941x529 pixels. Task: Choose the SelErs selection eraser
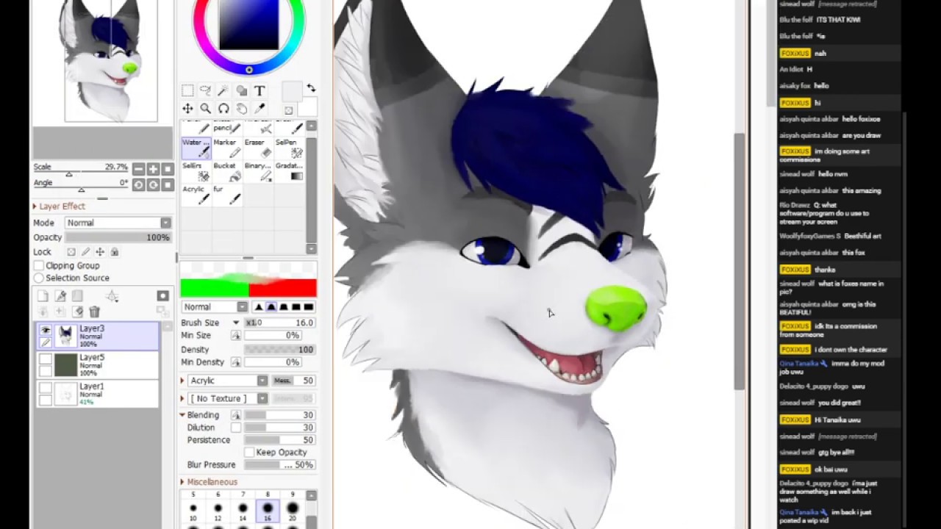196,171
